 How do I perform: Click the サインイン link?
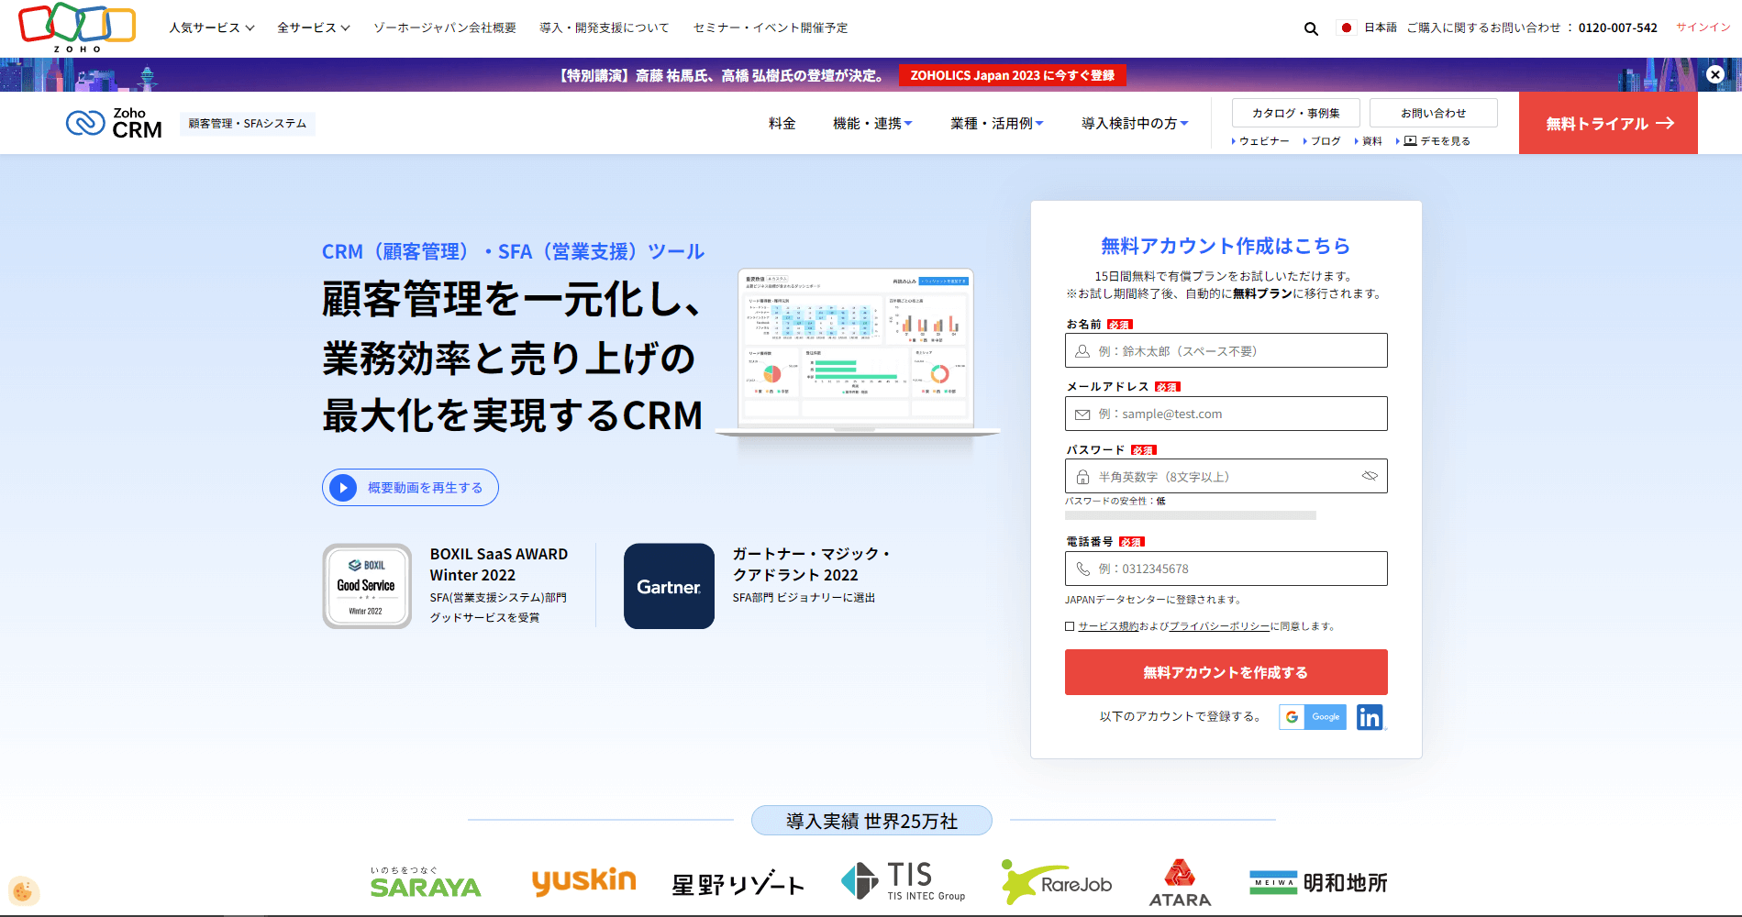coord(1703,27)
